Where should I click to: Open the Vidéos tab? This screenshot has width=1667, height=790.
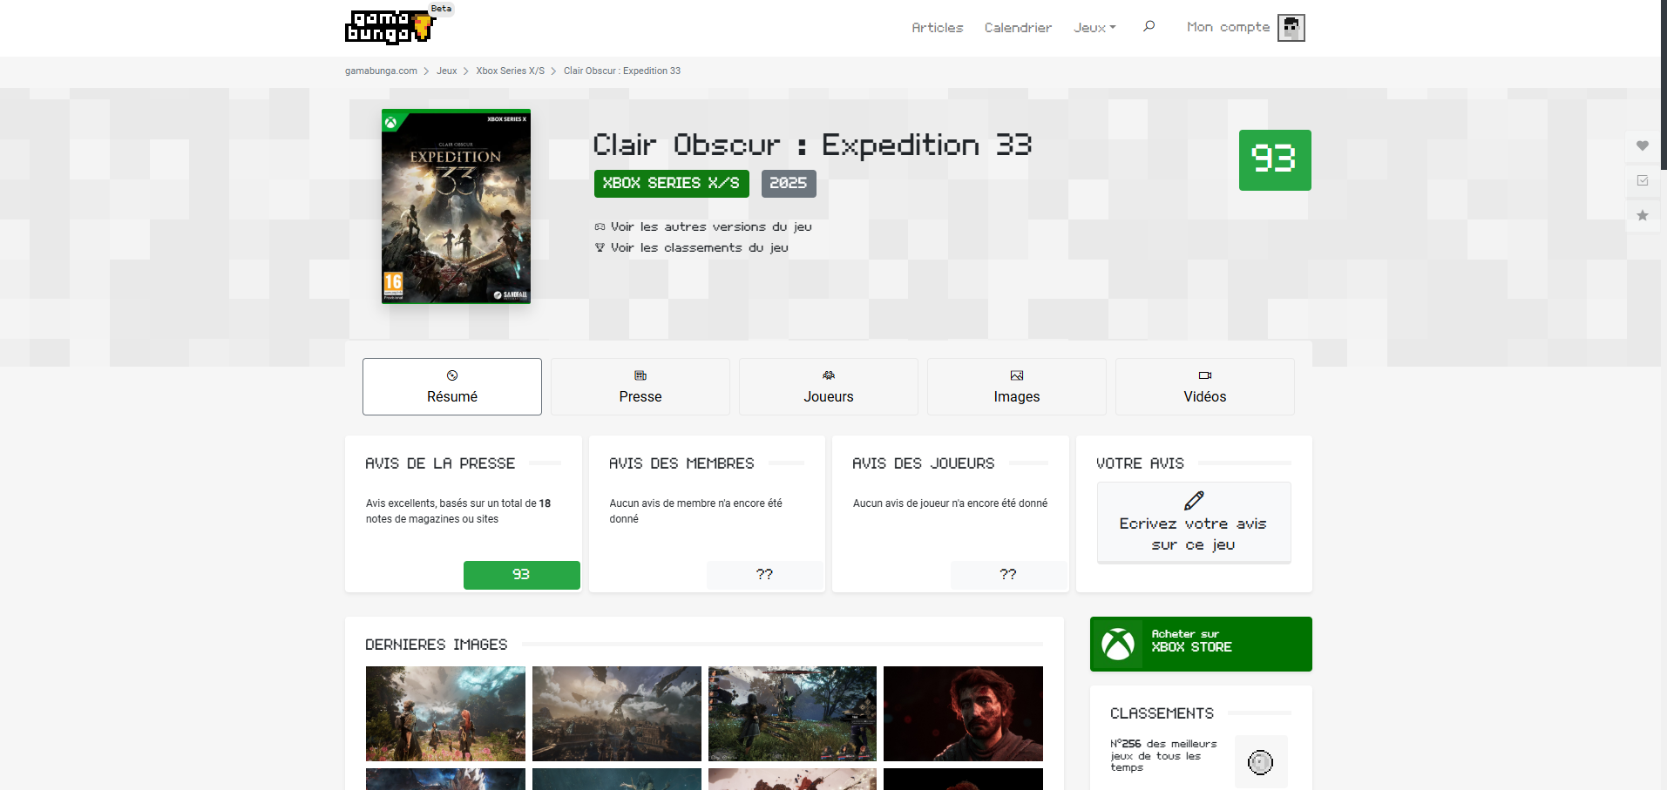point(1204,387)
